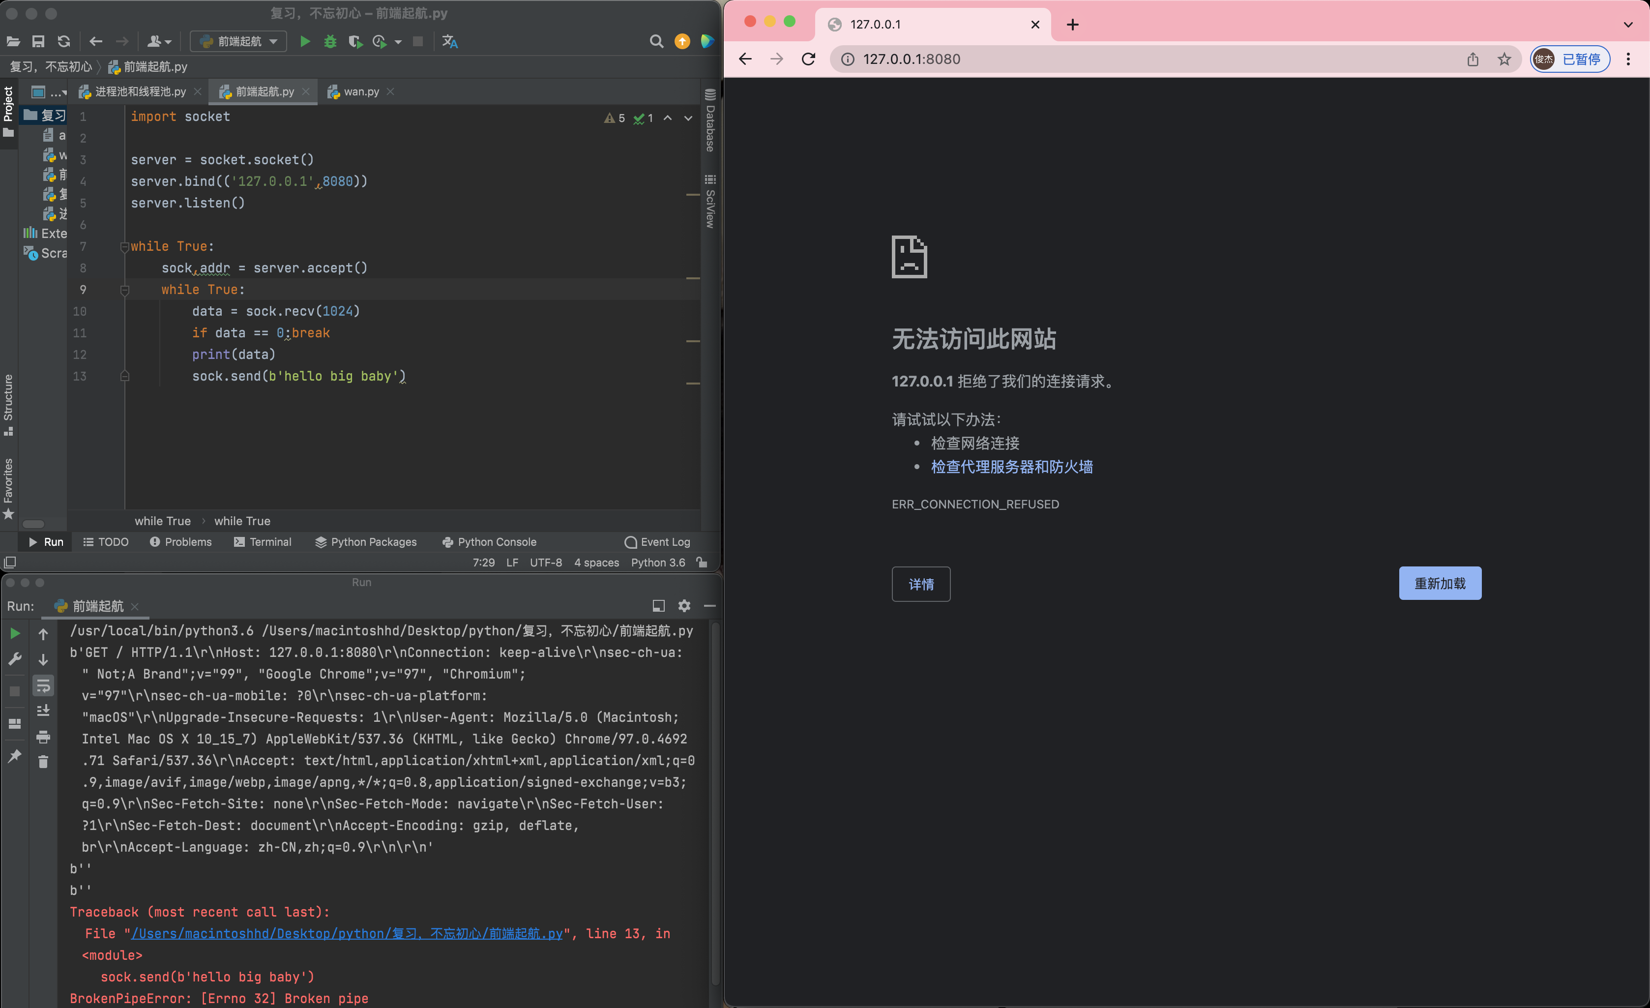Toggle Pin Tab in the Run panel

(15, 756)
